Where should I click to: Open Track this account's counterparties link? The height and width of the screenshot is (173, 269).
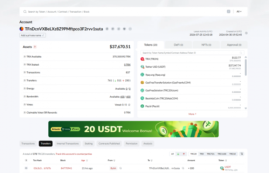pyautogui.click(x=74, y=154)
